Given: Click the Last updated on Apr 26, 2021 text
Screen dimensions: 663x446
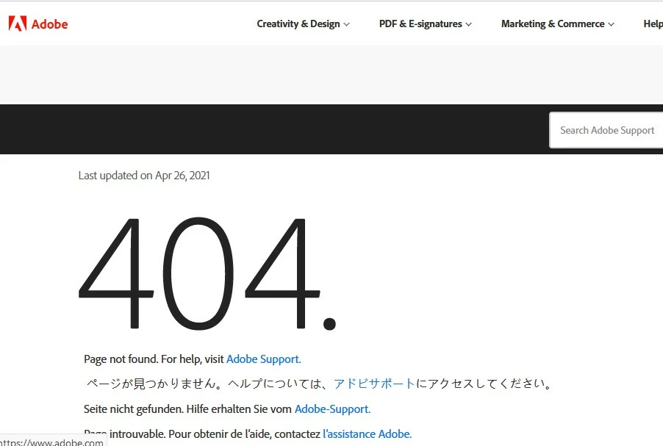Looking at the screenshot, I should coord(144,176).
